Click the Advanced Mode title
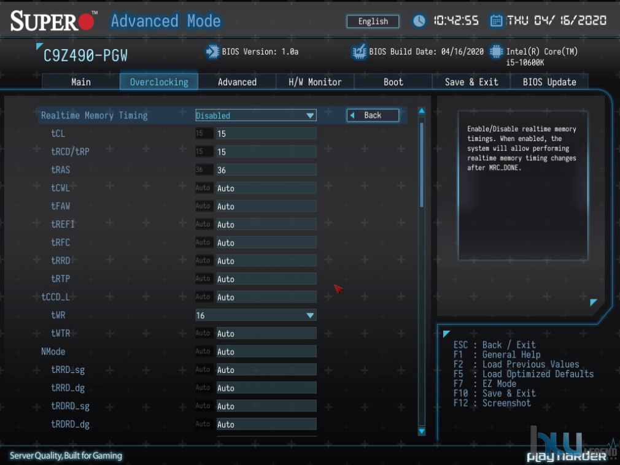 click(166, 20)
